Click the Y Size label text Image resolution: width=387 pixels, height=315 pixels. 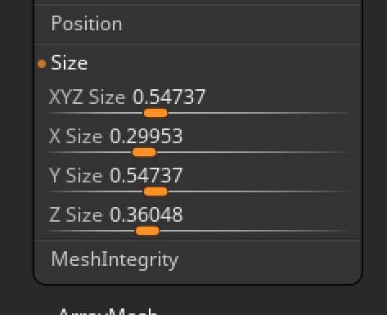76,175
